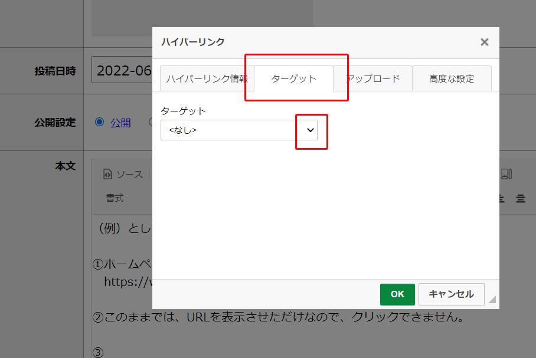536x358 pixels.
Task: Click the OK button
Action: [x=397, y=294]
